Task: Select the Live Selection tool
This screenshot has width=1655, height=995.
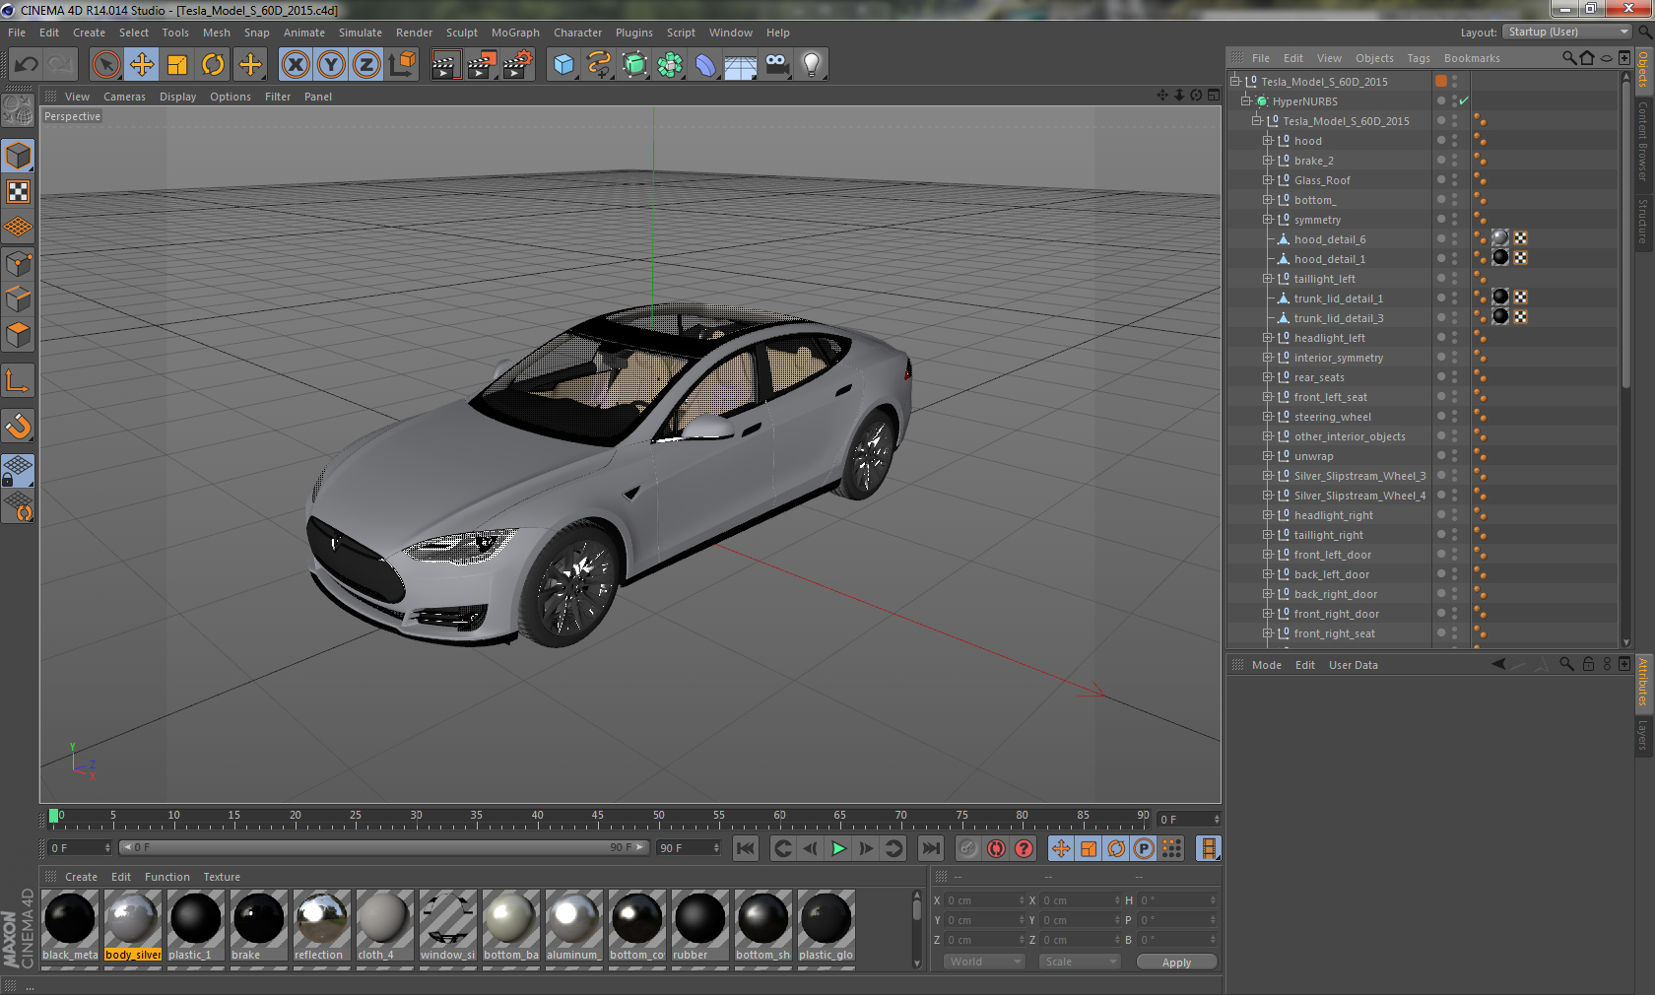Action: 105,65
